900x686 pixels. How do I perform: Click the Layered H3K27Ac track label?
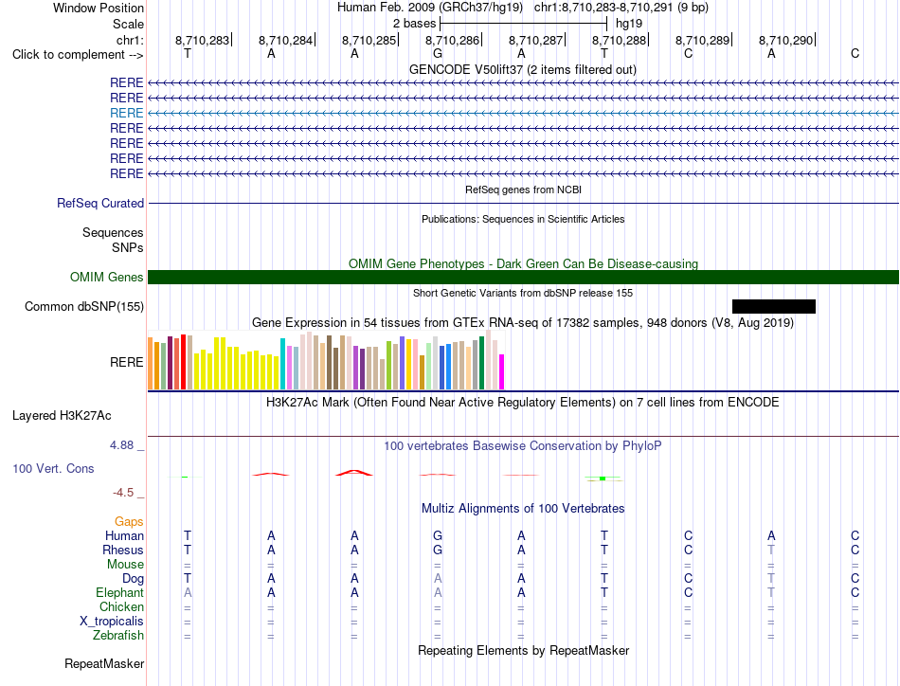[x=62, y=416]
